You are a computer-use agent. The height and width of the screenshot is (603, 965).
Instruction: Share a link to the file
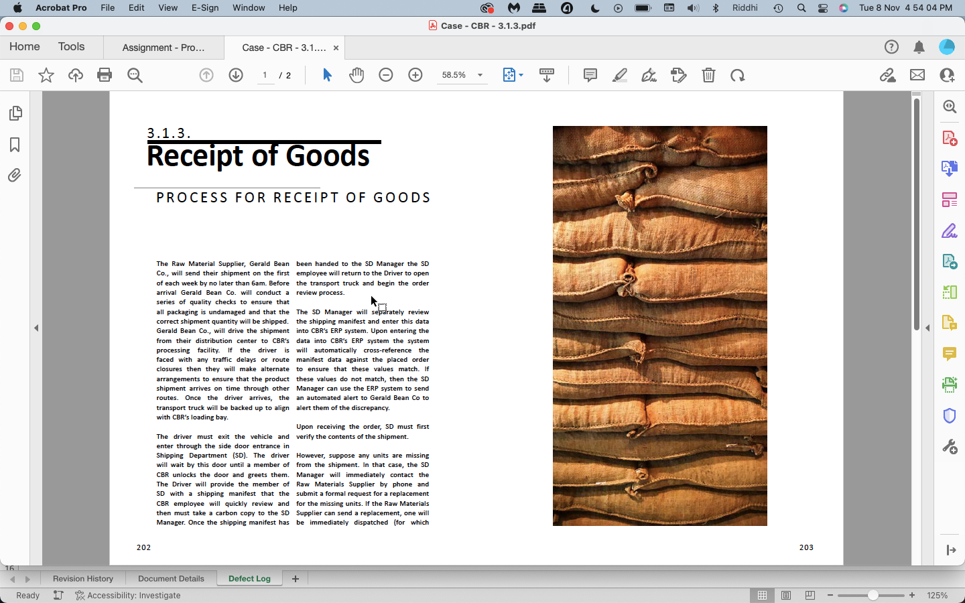(888, 75)
